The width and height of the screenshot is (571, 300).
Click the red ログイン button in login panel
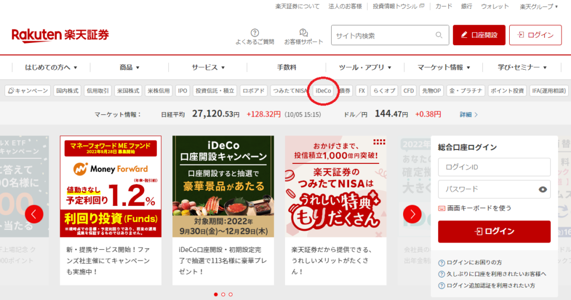point(494,231)
